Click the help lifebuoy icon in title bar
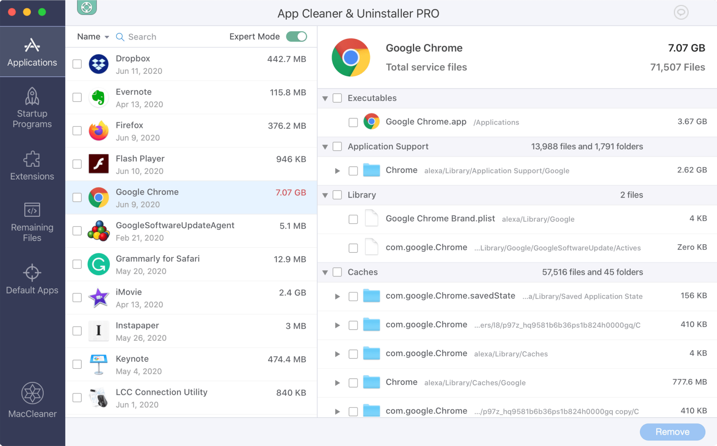Image resolution: width=717 pixels, height=446 pixels. (87, 7)
